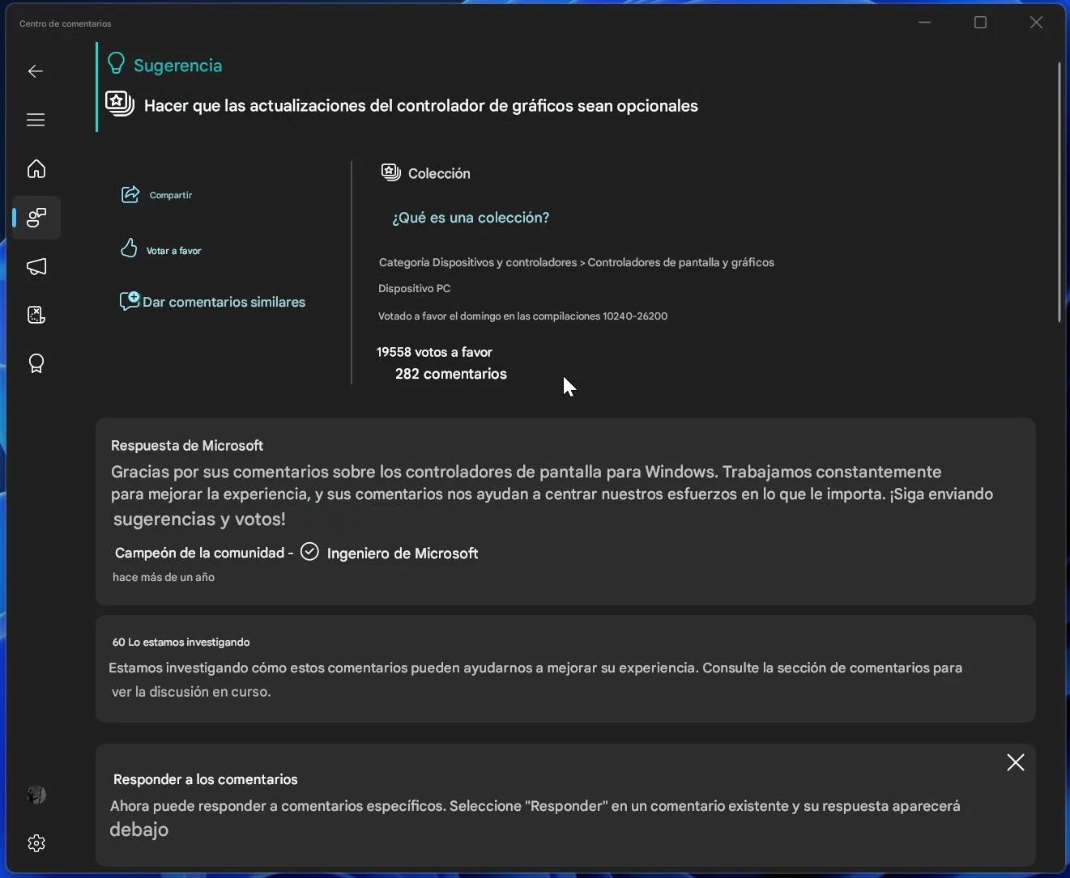Click the Dispositivo PC text

click(x=415, y=288)
